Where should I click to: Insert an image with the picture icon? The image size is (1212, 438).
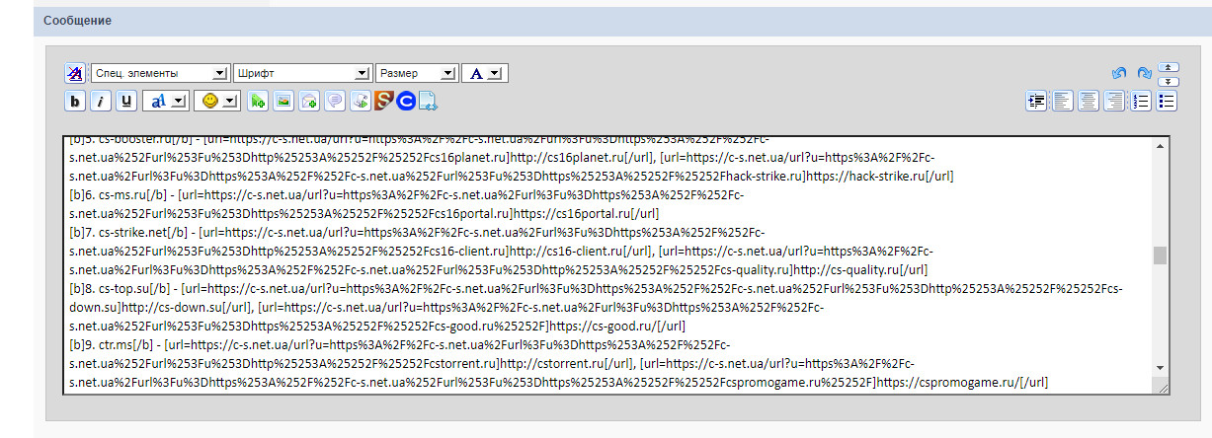283,101
